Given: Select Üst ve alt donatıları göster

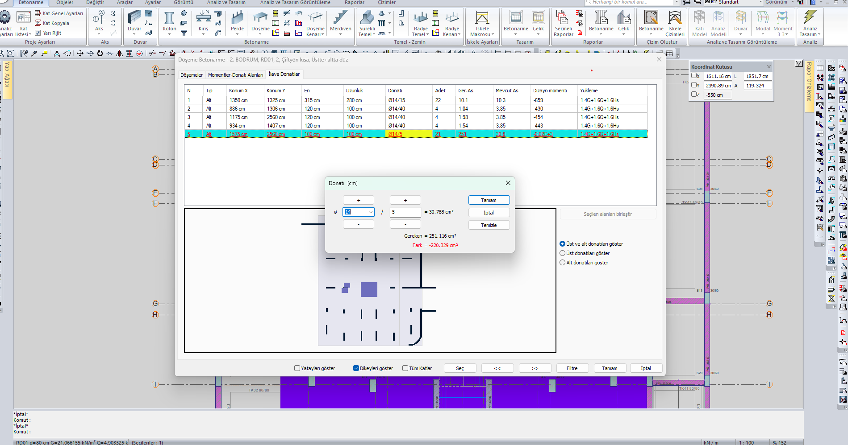Looking at the screenshot, I should point(563,244).
